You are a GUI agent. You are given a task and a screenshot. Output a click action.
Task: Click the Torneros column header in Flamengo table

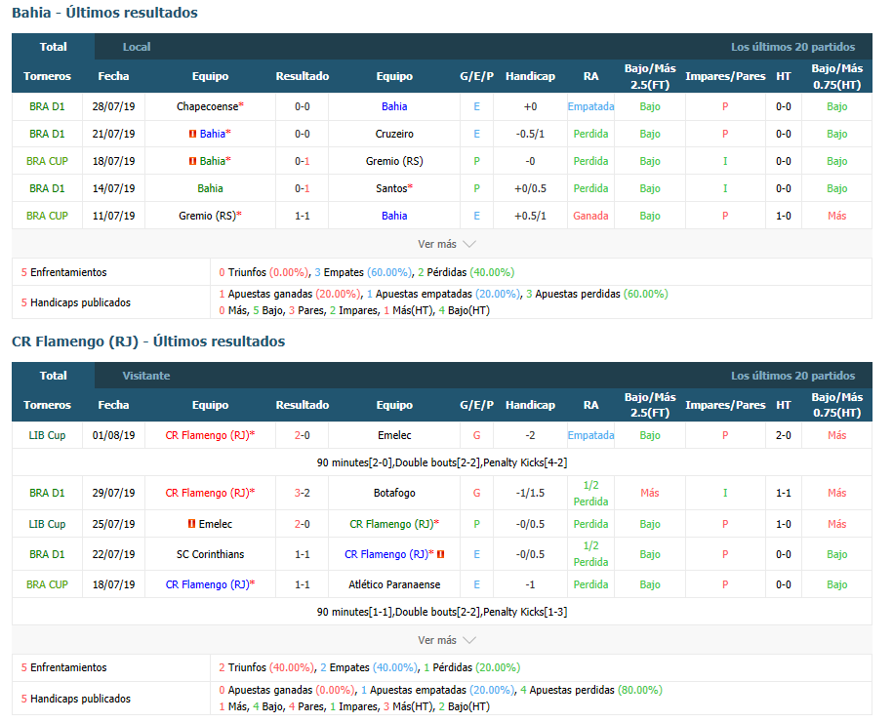pyautogui.click(x=47, y=405)
